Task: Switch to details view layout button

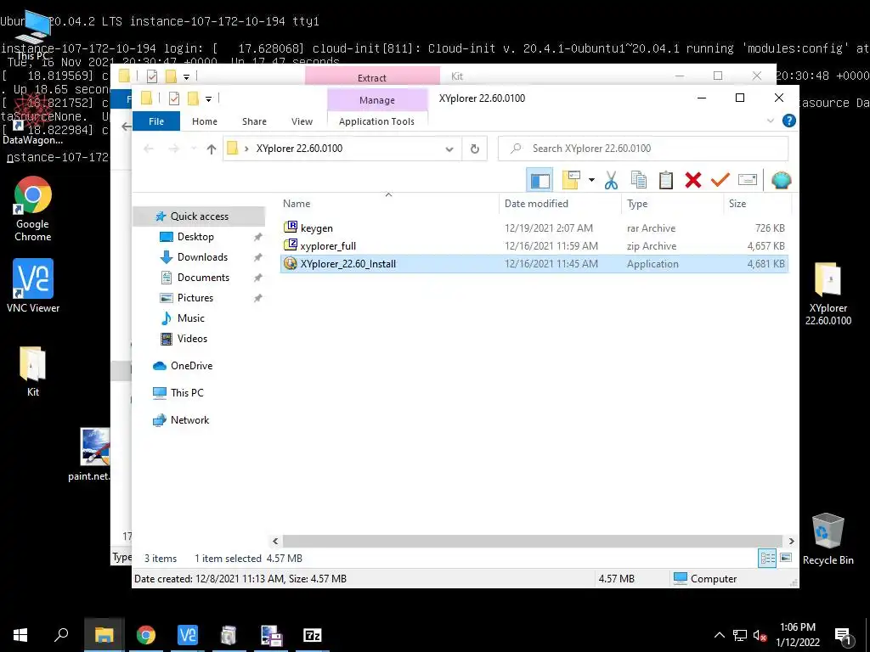Action: 767,559
